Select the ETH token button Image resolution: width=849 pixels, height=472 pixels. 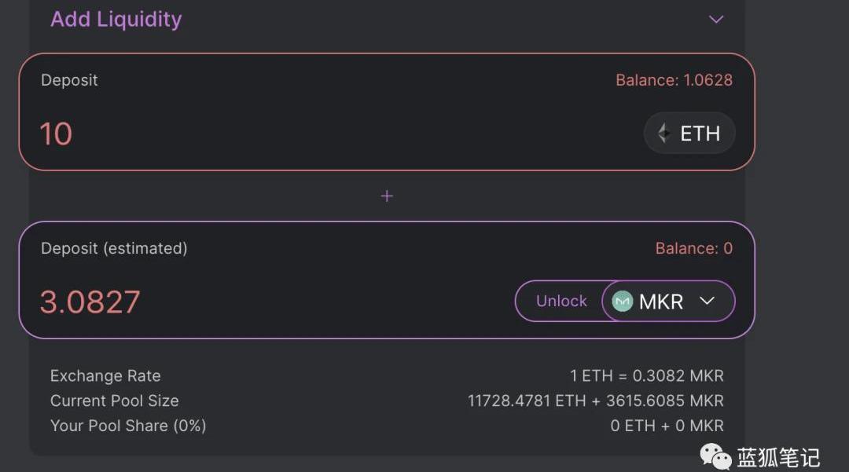click(x=689, y=134)
